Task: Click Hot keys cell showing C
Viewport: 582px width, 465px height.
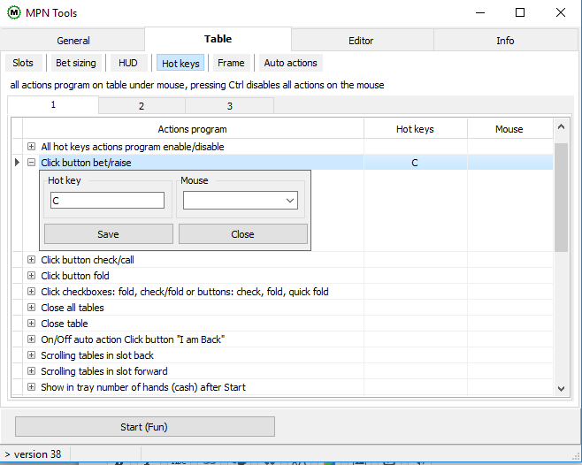Action: click(x=415, y=163)
